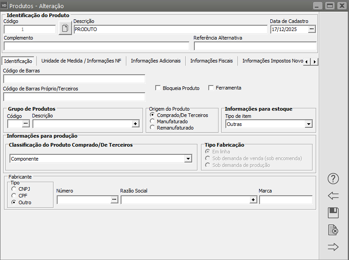Switch to Informações Fiscais tab

tap(211, 61)
